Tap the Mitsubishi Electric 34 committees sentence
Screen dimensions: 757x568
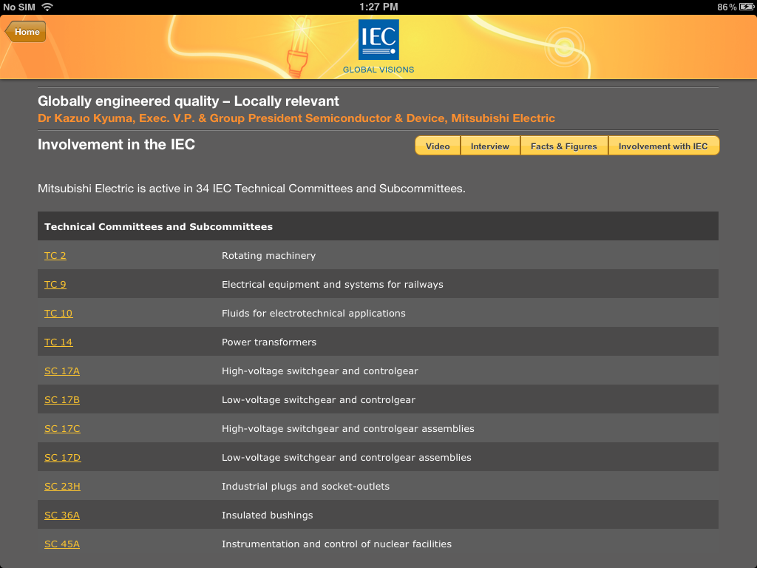[x=251, y=189]
